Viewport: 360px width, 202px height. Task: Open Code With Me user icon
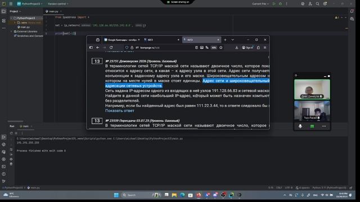point(310,4)
